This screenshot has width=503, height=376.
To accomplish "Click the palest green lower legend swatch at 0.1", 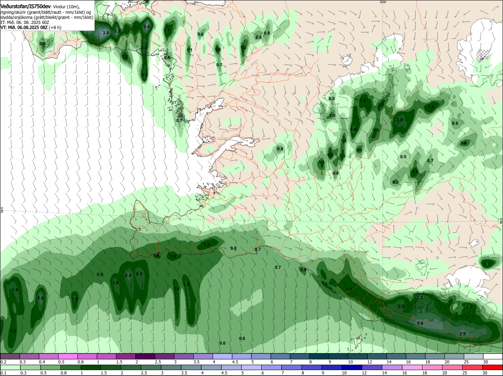I will pyautogui.click(x=10, y=367).
